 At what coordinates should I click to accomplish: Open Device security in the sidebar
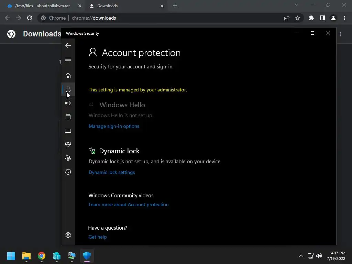(x=68, y=131)
